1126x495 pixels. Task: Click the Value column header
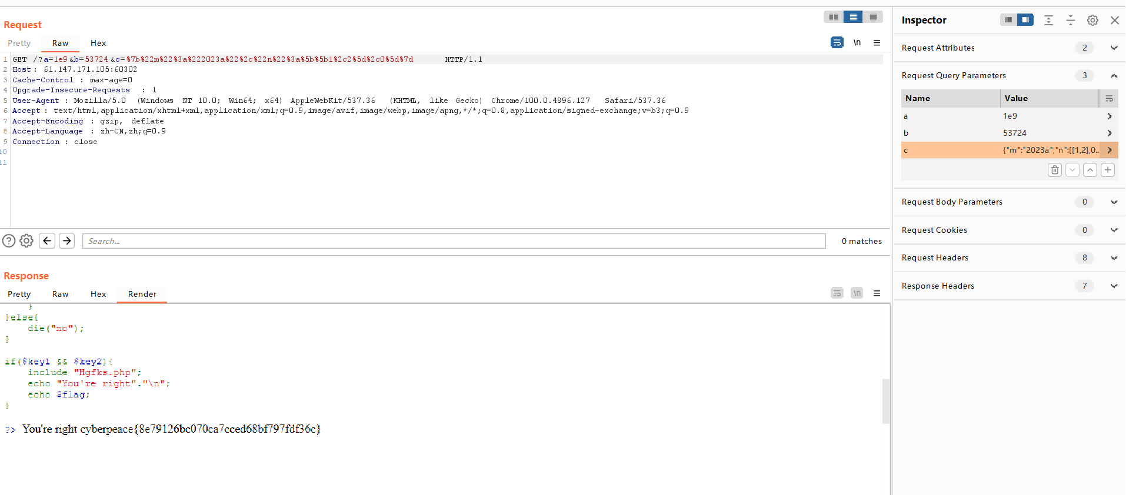pos(1050,98)
